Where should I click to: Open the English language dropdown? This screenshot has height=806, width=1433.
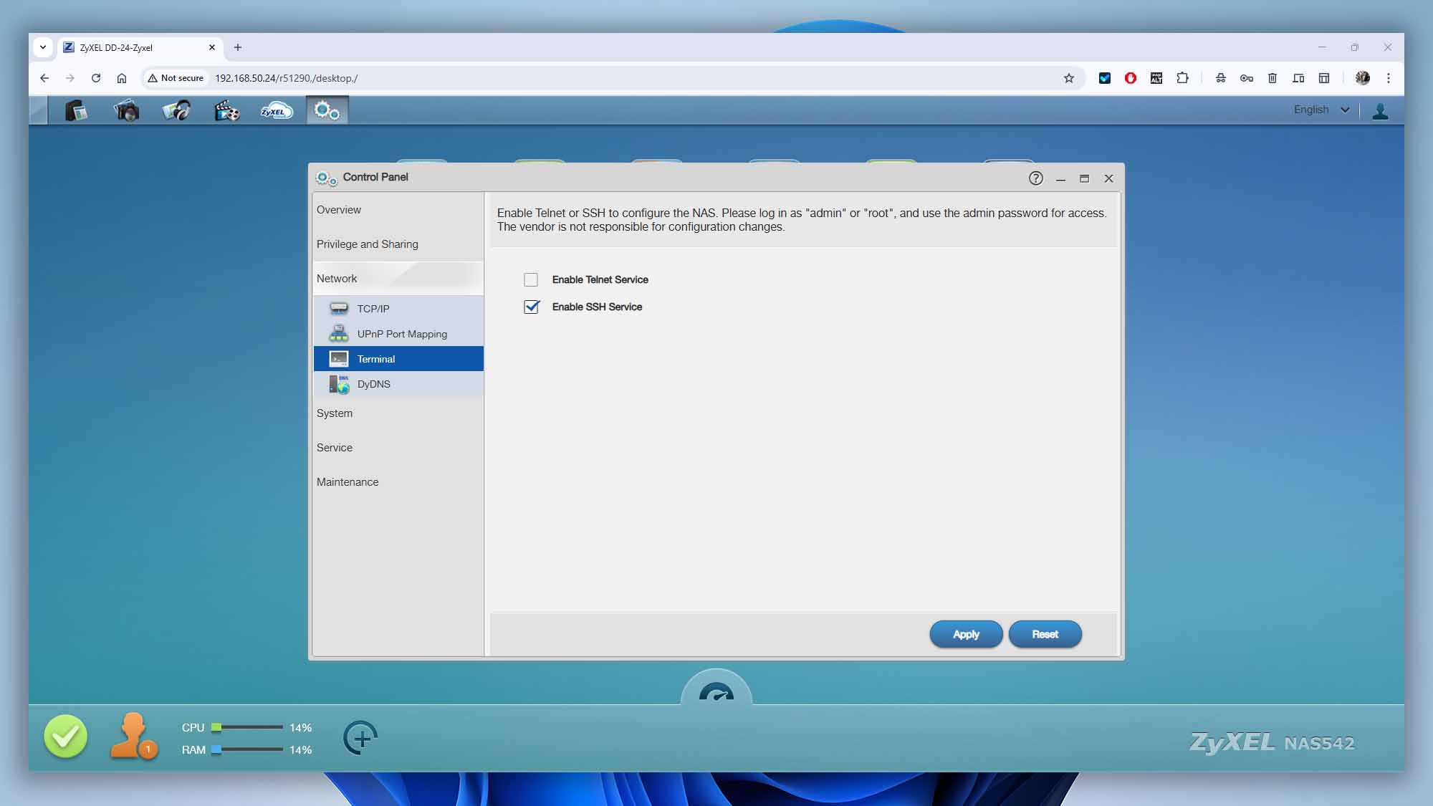tap(1321, 110)
